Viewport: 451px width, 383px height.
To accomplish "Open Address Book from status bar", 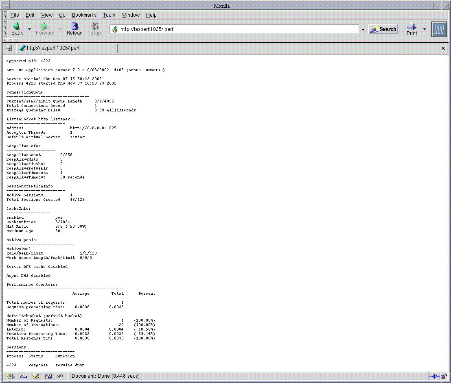I will click(48, 376).
